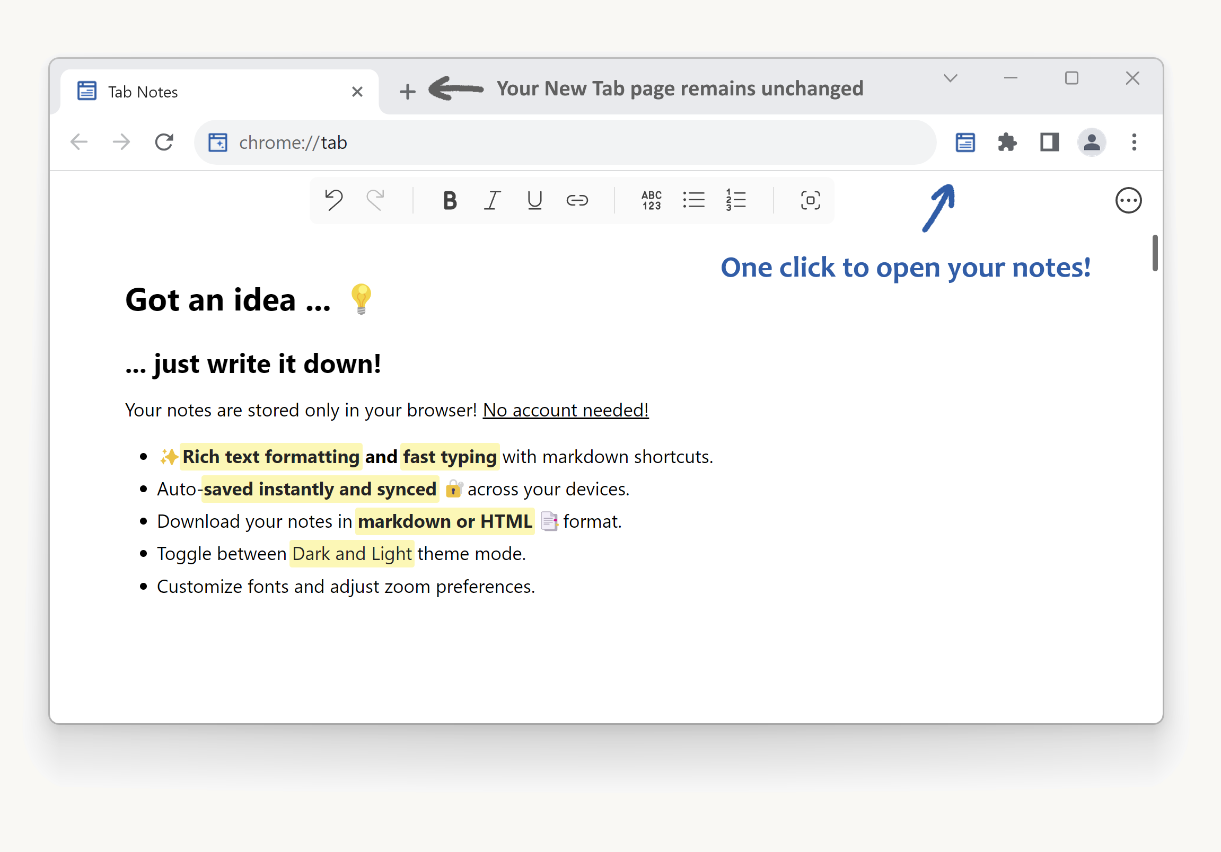Click the 'markdown or HTML' highlighted text
Screen dimensions: 1221x852
tap(445, 522)
